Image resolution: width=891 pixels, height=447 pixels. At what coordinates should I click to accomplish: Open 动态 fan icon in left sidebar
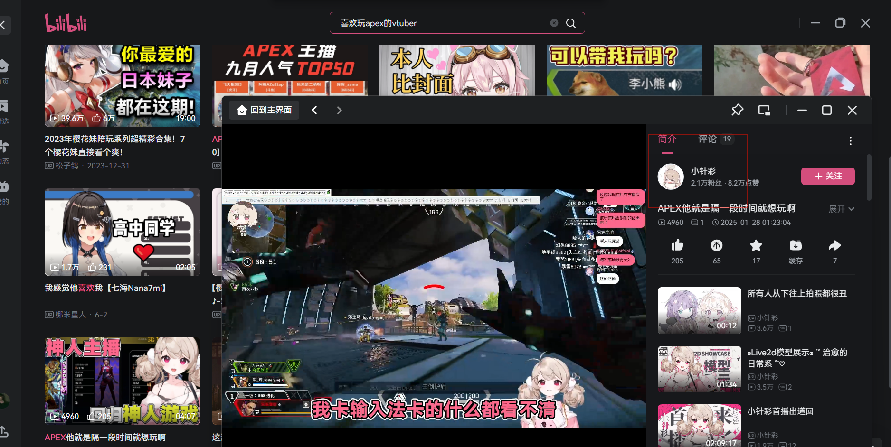(4, 146)
